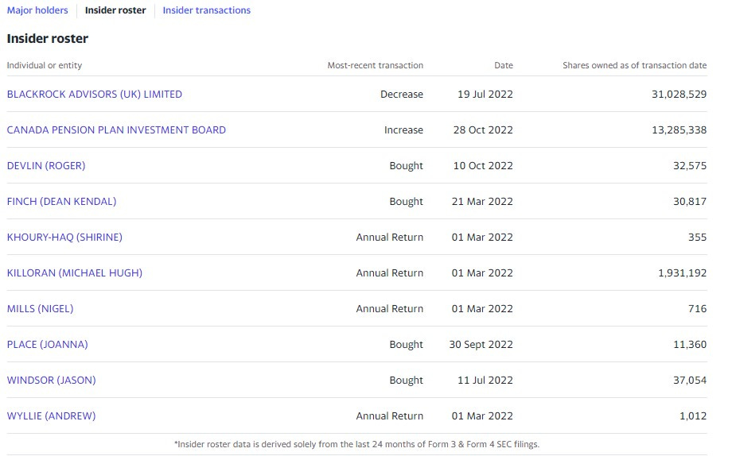Open FINCH (DEAN KENDAL) profile link

(x=61, y=202)
